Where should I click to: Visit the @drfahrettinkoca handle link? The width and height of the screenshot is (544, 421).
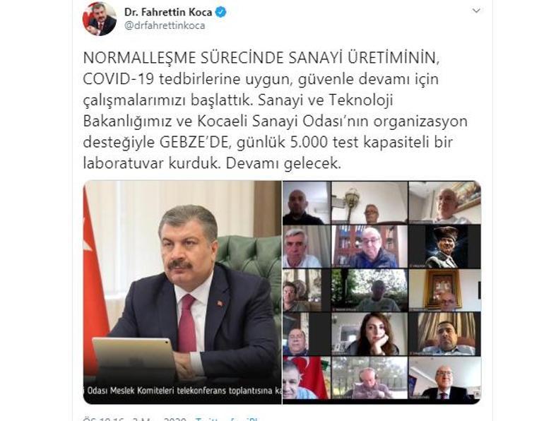165,25
